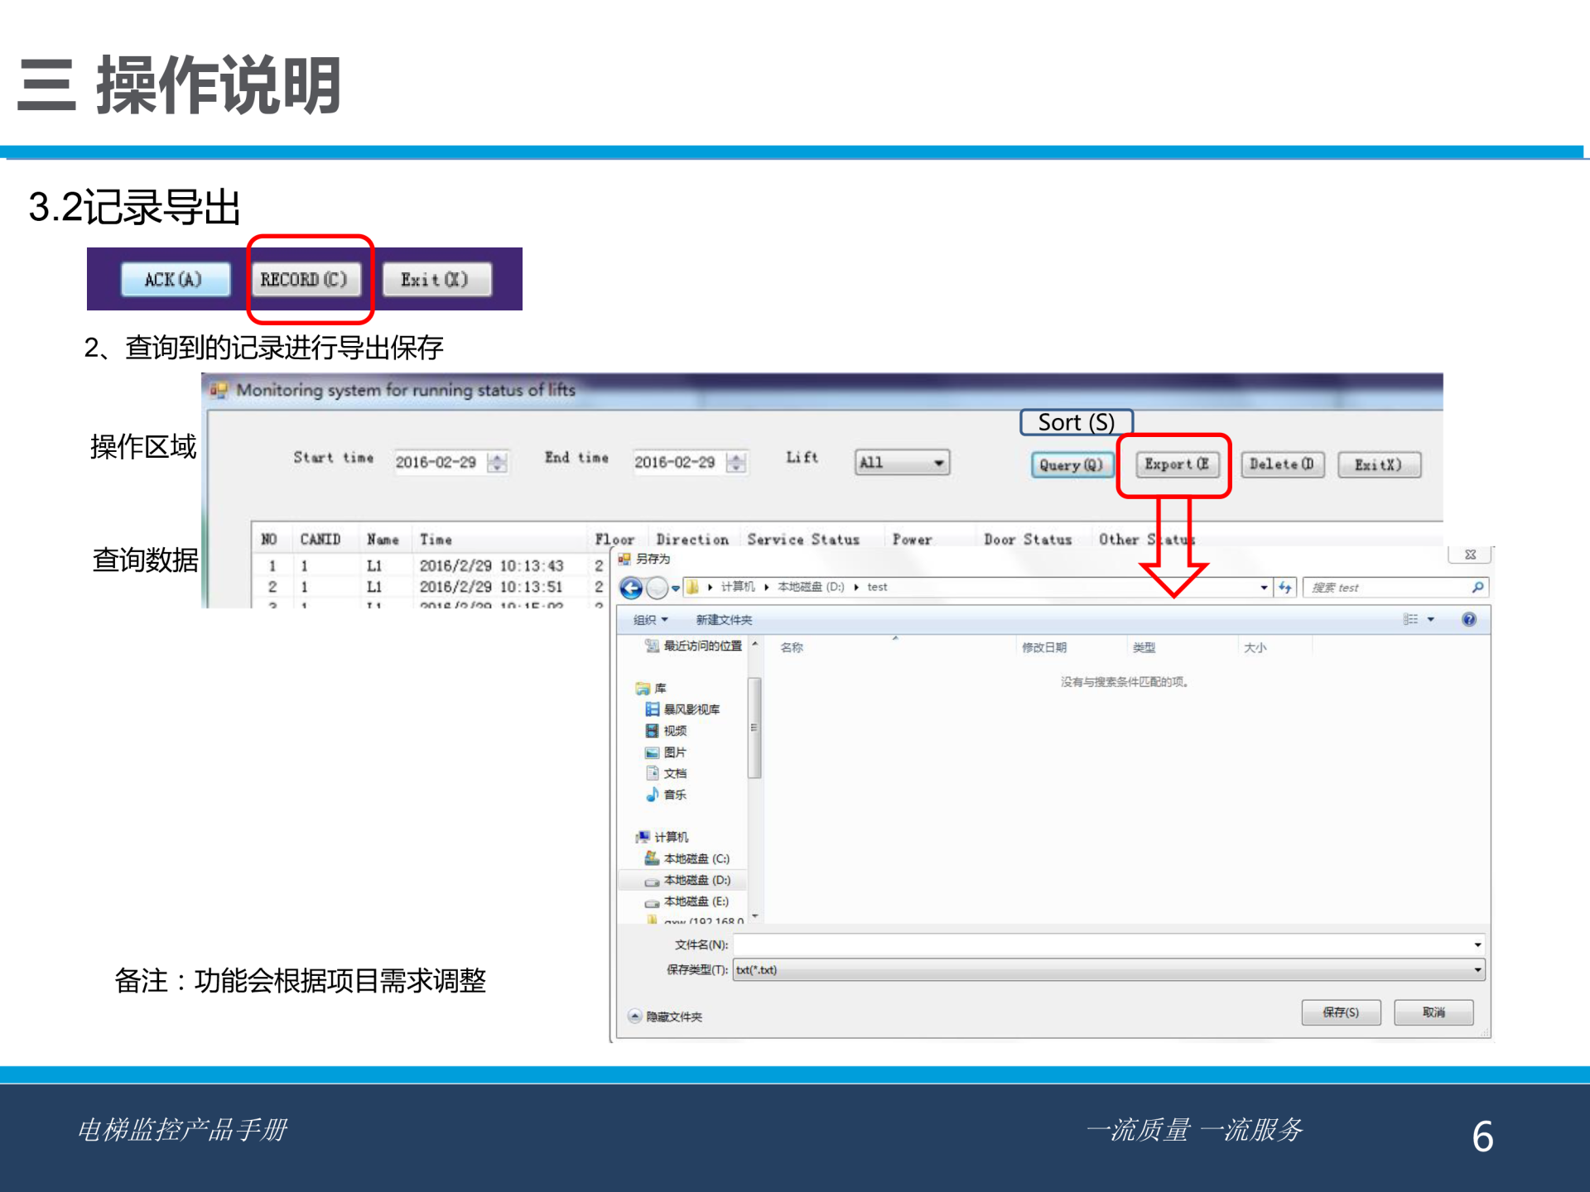Screen dimensions: 1590x1192
Task: Click the change view icon
Action: point(1410,619)
